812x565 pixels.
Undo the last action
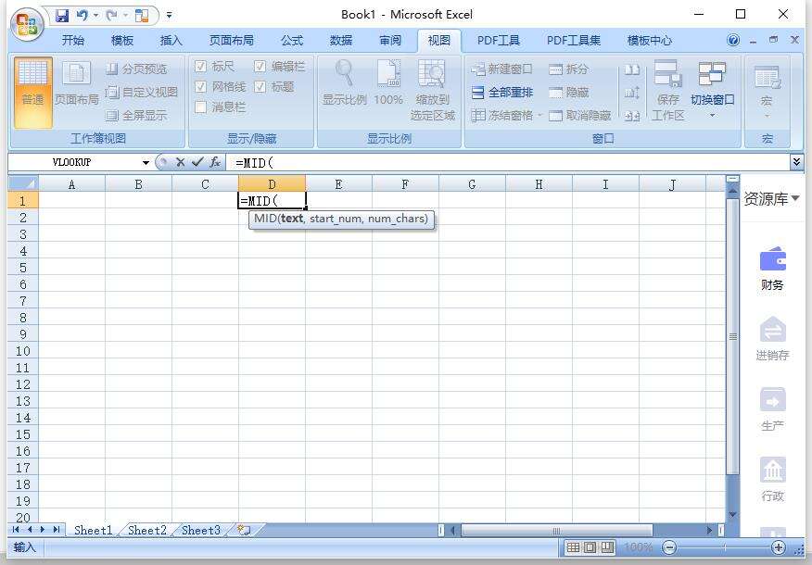click(82, 16)
